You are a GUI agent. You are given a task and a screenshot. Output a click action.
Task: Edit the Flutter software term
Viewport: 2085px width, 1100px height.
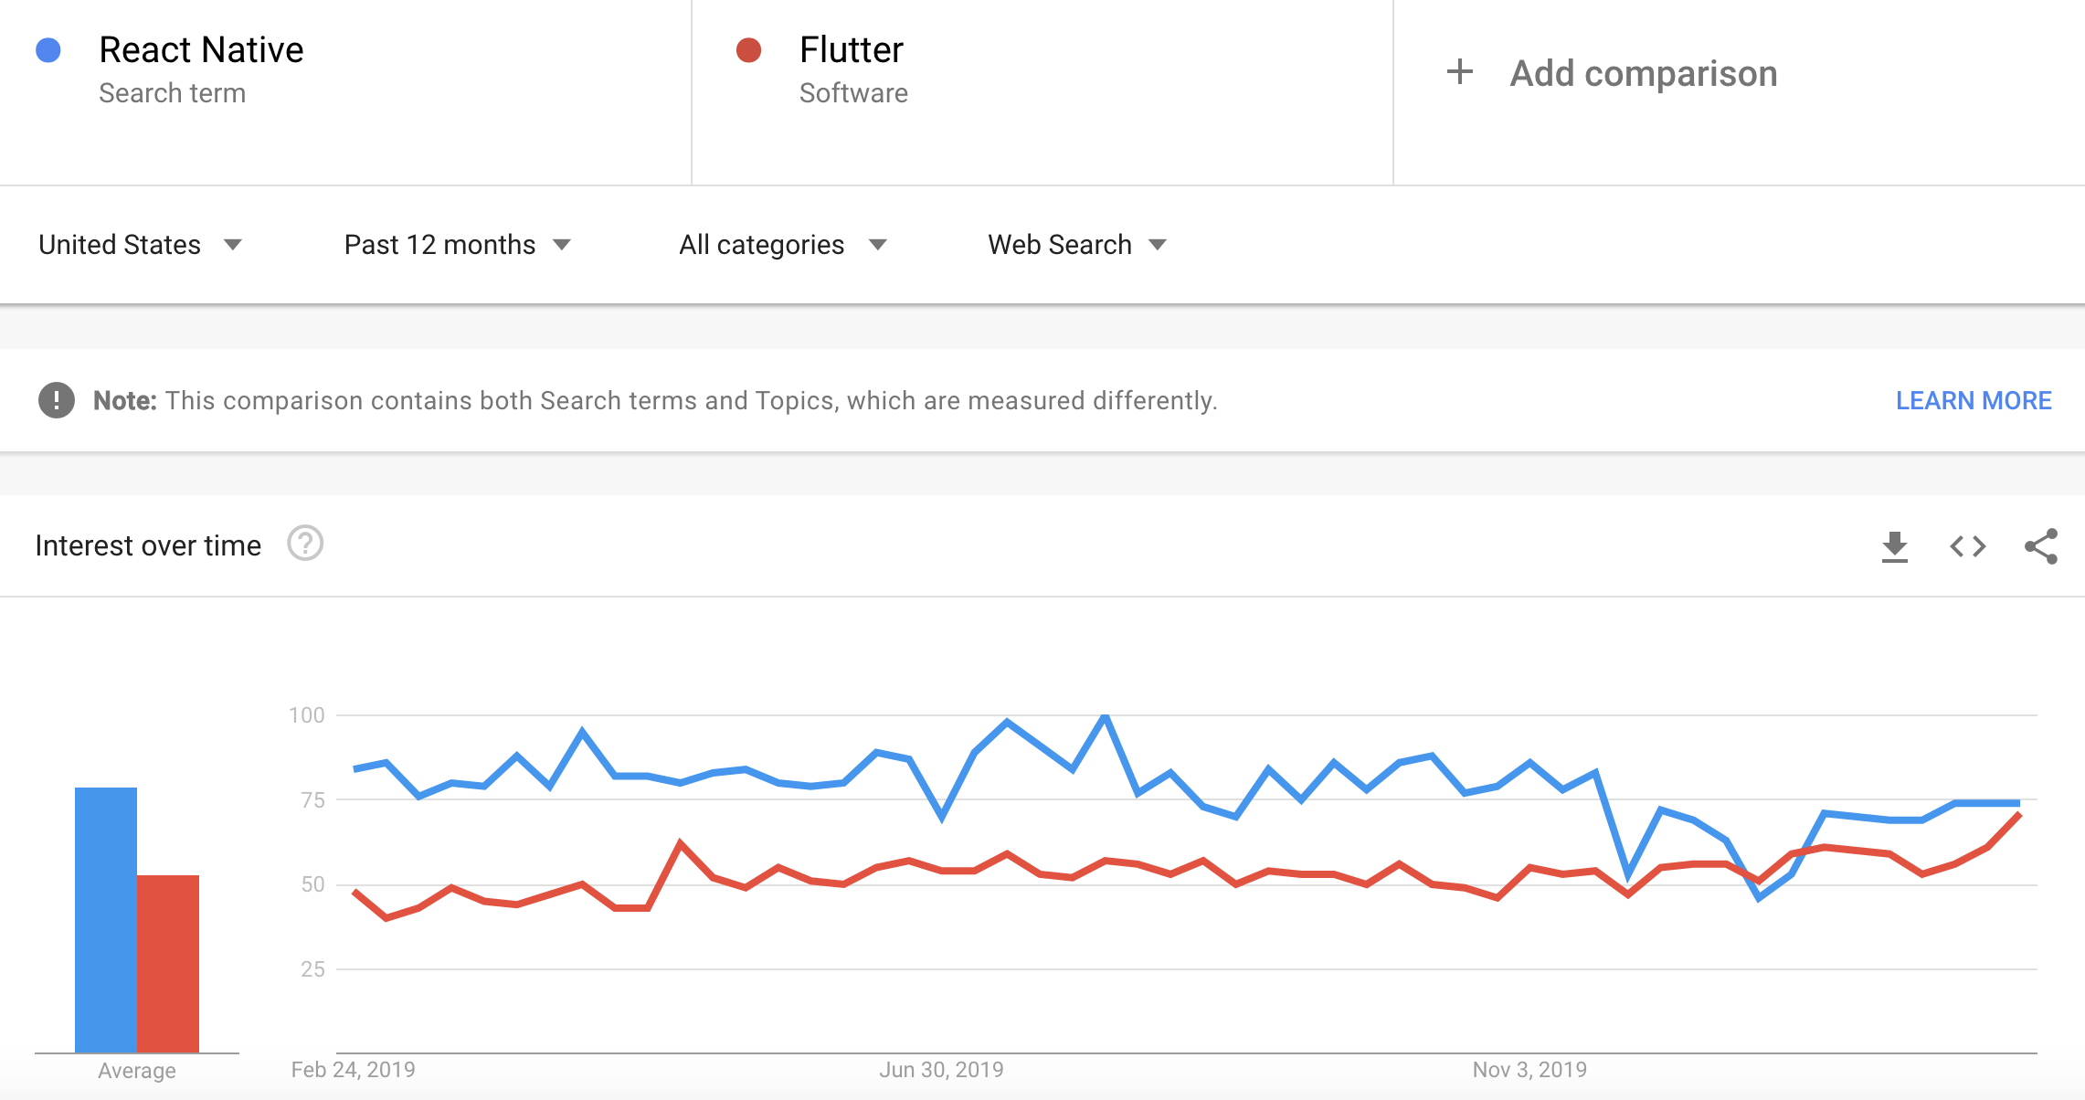(x=851, y=49)
